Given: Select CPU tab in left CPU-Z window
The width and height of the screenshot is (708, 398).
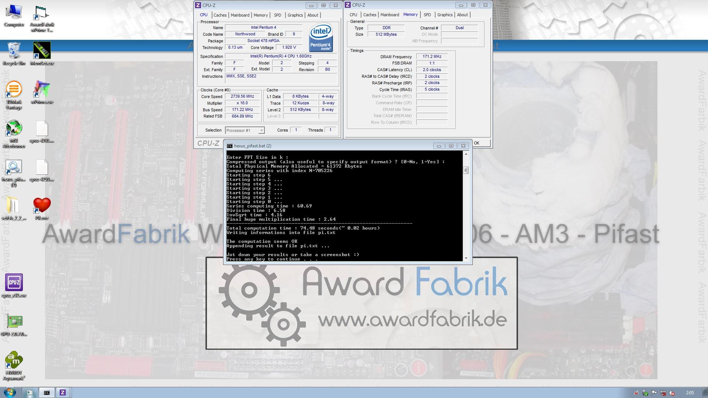Looking at the screenshot, I should 204,15.
